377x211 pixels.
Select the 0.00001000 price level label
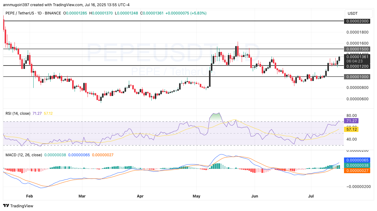pyautogui.click(x=357, y=77)
